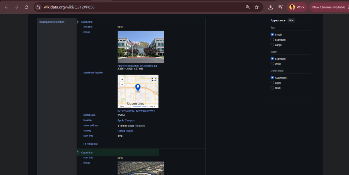349x175 pixels.
Task: Open the media controls icon in the toolbar
Action: click(x=280, y=7)
